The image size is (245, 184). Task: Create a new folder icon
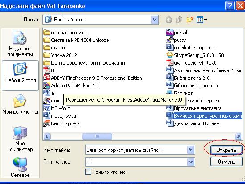point(190,20)
